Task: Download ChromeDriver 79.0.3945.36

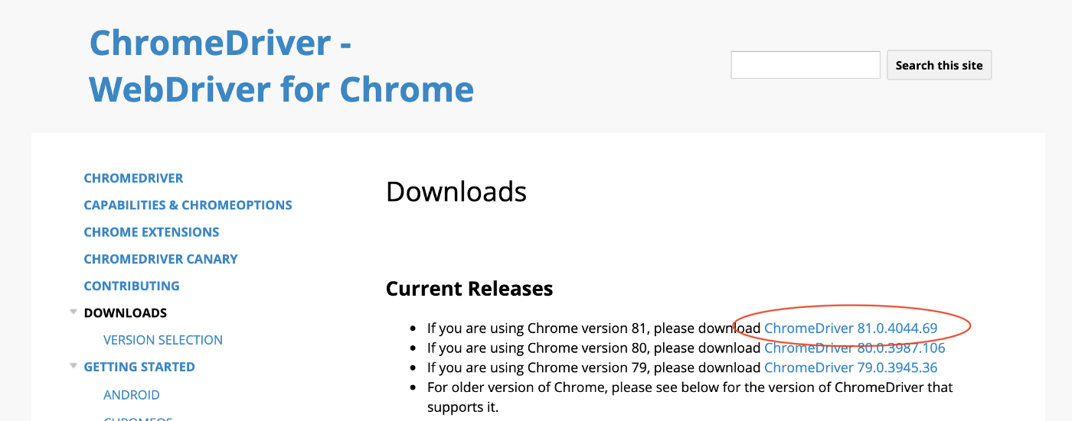Action: [850, 368]
